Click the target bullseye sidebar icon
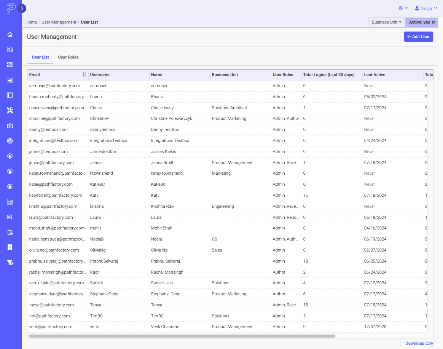Screen dimensions: 443x349 tap(10, 141)
